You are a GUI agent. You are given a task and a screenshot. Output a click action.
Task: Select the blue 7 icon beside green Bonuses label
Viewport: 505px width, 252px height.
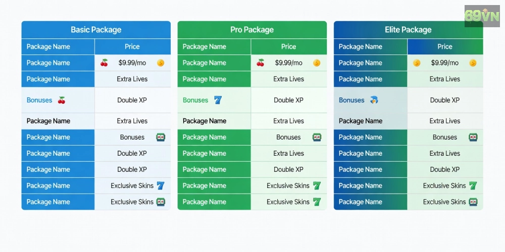tap(218, 100)
